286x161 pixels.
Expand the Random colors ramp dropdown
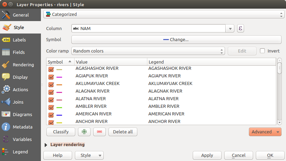tap(148, 51)
